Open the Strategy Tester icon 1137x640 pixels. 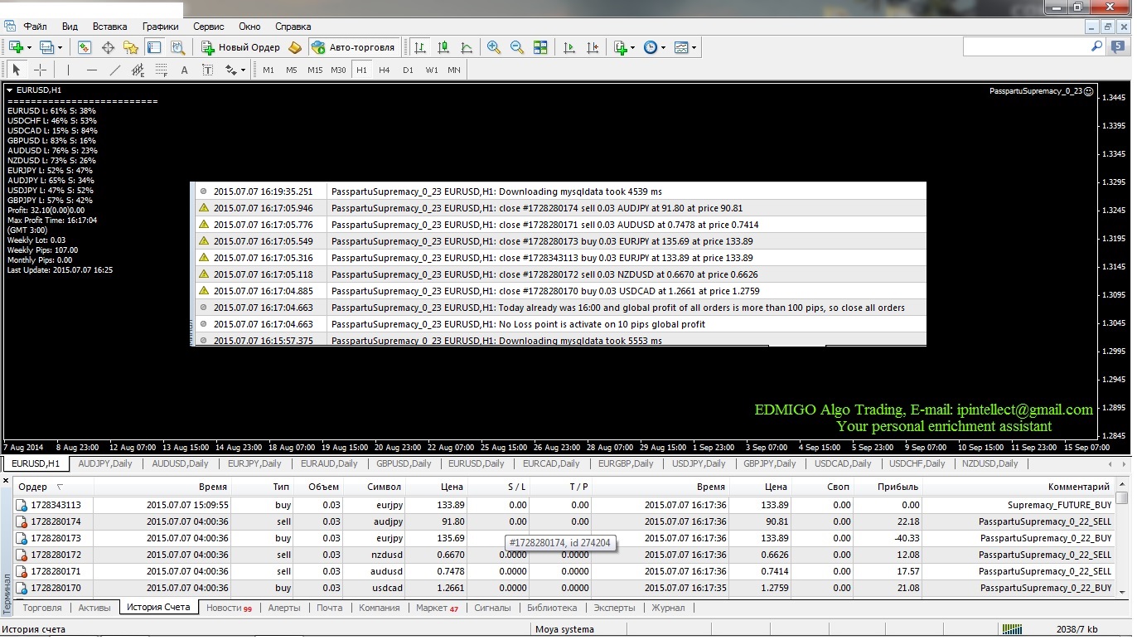tap(176, 47)
